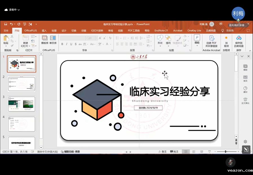Open the 幻灯片放映 ribbon tab
The image size is (253, 175).
click(97, 31)
